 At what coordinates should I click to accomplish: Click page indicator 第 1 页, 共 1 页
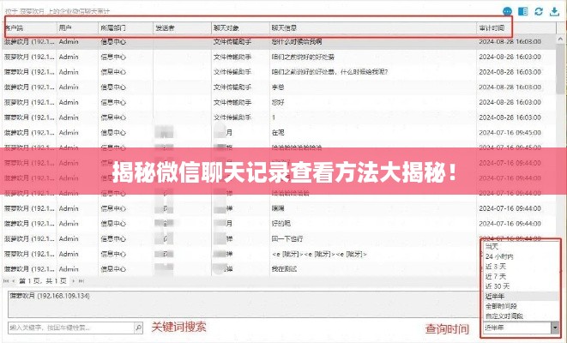point(43,281)
